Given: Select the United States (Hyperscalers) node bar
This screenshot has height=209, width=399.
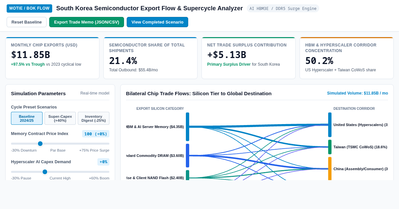Looking at the screenshot, I should 330,125.
